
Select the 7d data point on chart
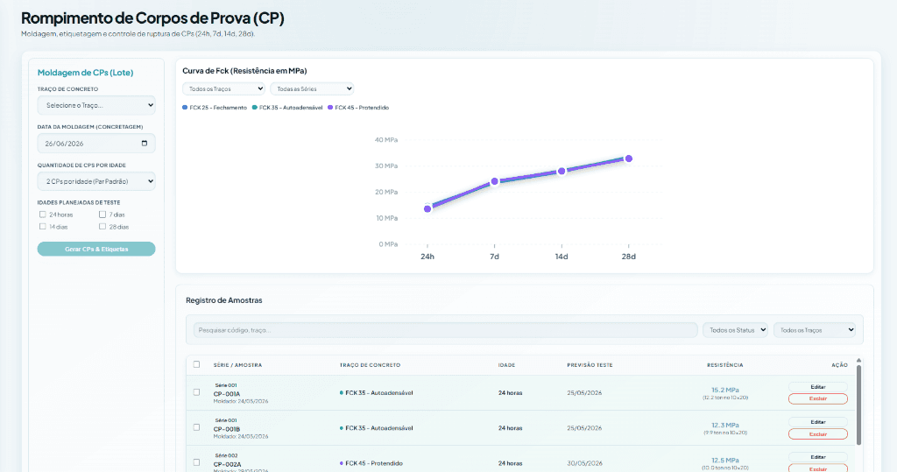494,181
